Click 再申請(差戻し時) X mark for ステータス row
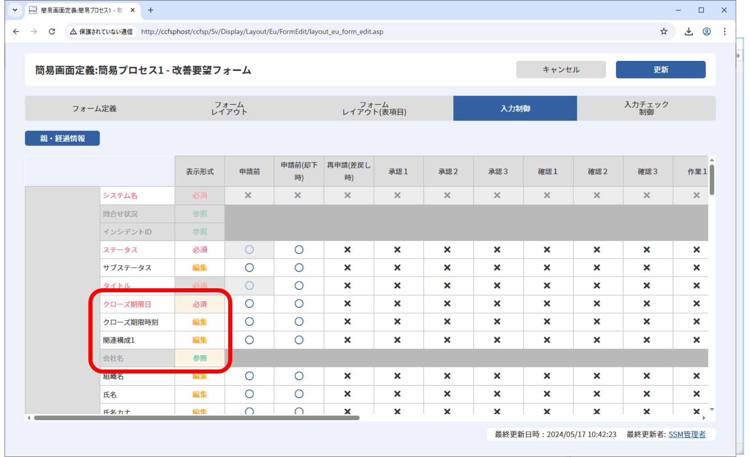750x457 pixels. point(348,249)
